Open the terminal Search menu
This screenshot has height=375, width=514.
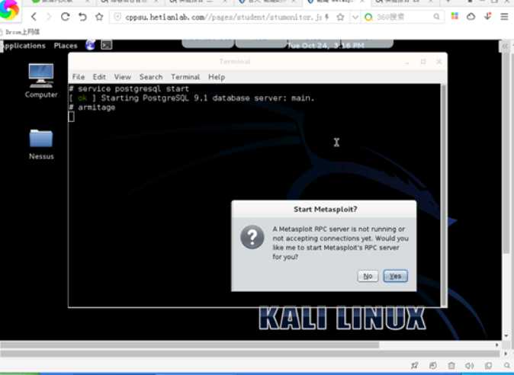pyautogui.click(x=151, y=77)
